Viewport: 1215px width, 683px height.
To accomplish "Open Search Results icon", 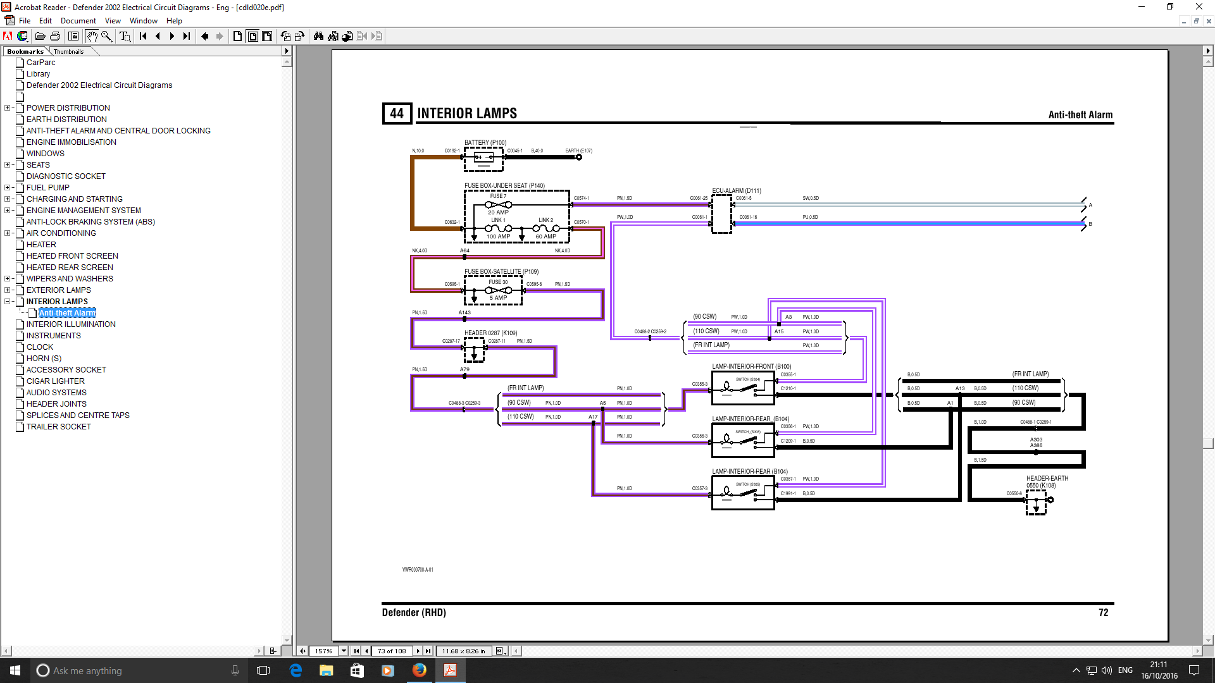I will coord(347,36).
